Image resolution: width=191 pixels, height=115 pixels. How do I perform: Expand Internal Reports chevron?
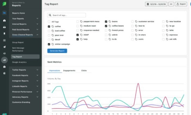37,24
